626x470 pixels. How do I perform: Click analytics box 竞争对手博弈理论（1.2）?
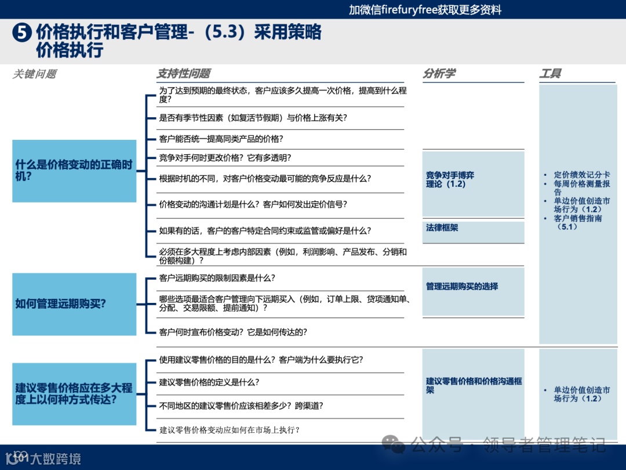[x=473, y=184]
